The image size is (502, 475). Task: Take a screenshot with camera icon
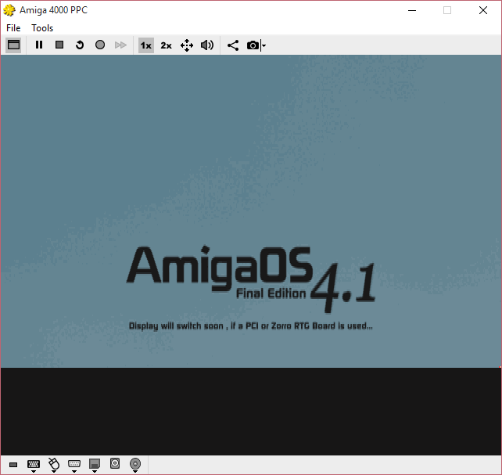click(253, 45)
